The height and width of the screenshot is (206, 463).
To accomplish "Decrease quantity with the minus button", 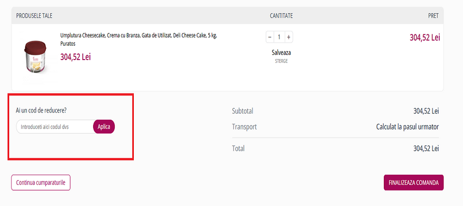I will click(270, 37).
